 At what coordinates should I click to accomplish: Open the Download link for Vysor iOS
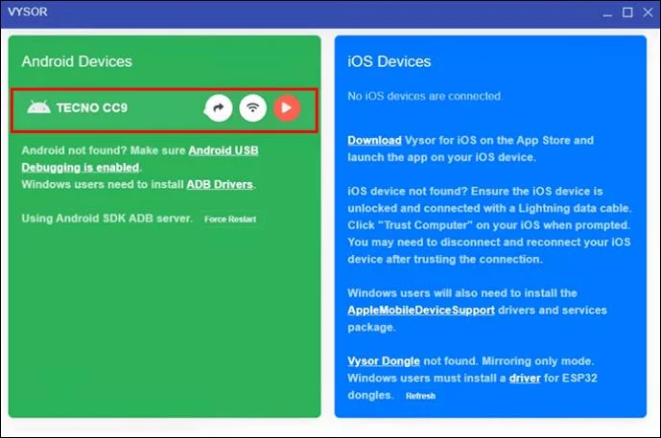point(374,140)
